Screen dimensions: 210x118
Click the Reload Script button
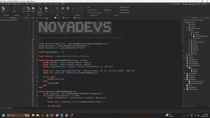click(x=107, y=10)
